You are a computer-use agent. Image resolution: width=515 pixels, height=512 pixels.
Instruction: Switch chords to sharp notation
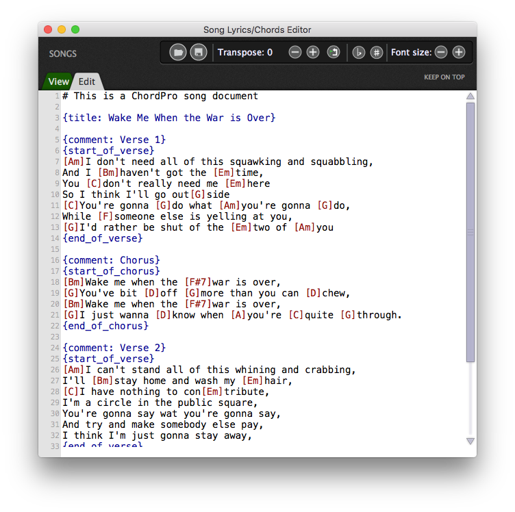[377, 52]
